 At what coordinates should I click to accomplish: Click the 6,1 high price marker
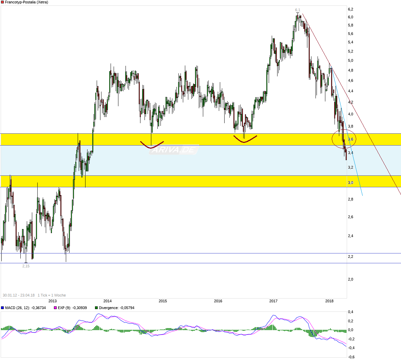[298, 11]
